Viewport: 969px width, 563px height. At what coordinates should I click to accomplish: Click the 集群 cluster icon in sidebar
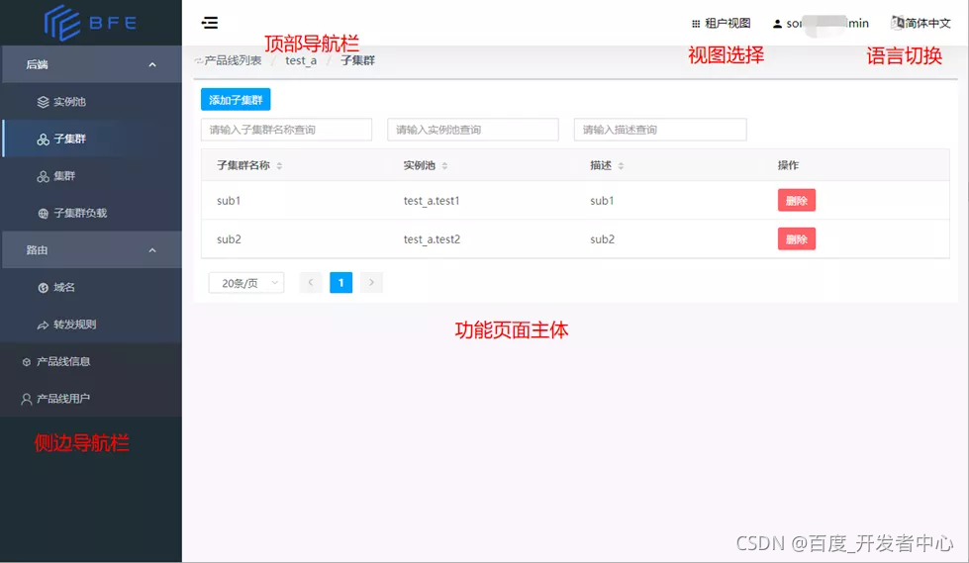click(x=43, y=176)
